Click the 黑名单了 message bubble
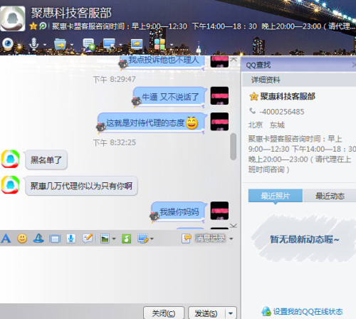This screenshot has width=356, height=319. pyautogui.click(x=46, y=160)
